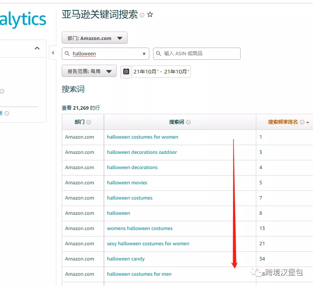Open 'halloween candy' search term link
Screen dimensions: 313x286
[126, 259]
